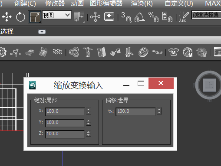Image resolution: width=221 pixels, height=166 pixels.
Task: Click the fracture cube icon
Action: pyautogui.click(x=43, y=52)
